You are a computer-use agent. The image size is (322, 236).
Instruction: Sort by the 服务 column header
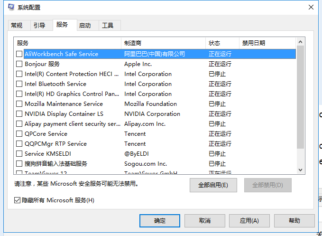tap(67, 43)
